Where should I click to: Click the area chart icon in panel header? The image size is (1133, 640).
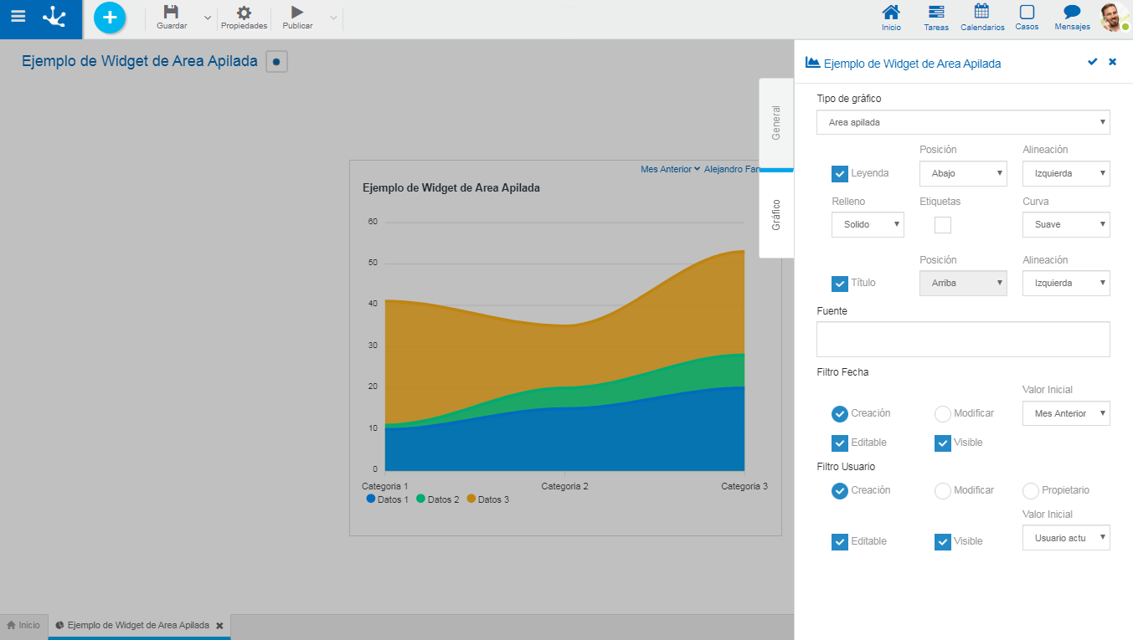812,63
